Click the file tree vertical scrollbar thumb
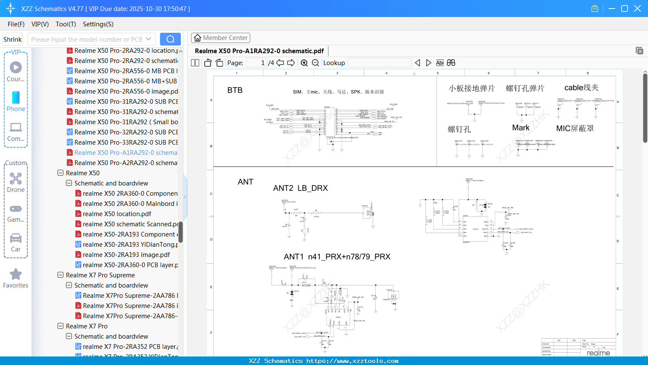The image size is (648, 365). pyautogui.click(x=180, y=232)
